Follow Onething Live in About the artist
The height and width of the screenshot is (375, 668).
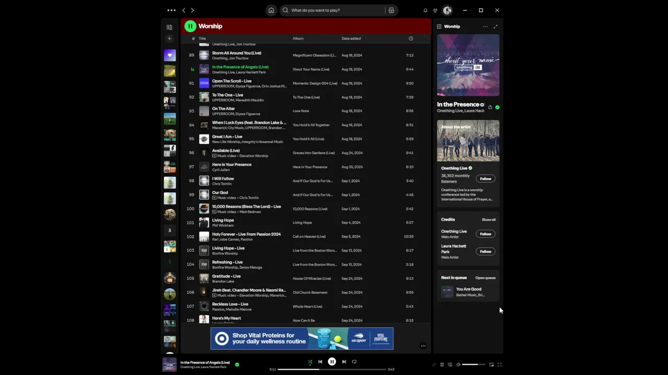[485, 179]
